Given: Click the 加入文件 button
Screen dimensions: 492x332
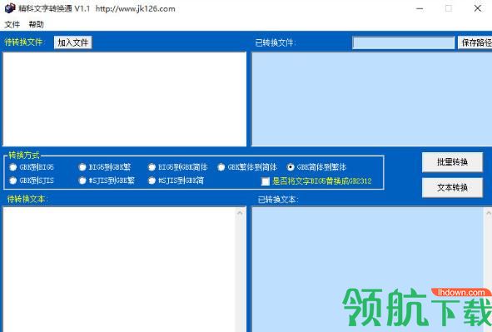Looking at the screenshot, I should (x=72, y=42).
